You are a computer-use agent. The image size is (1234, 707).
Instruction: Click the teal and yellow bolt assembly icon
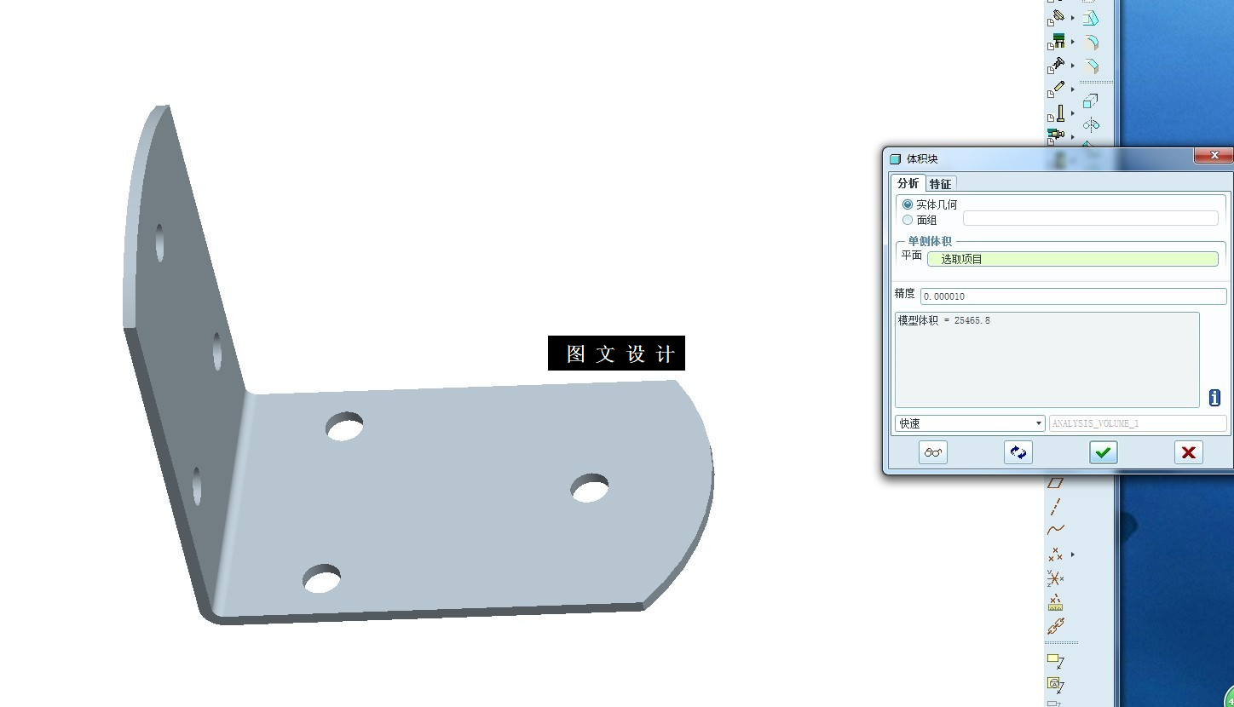(x=1057, y=135)
